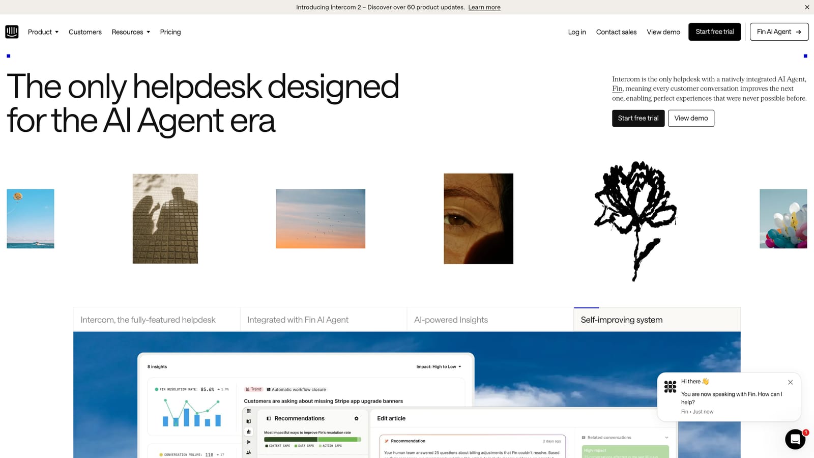The height and width of the screenshot is (458, 814).
Task: Click the black Start free trial header button
Action: click(715, 32)
